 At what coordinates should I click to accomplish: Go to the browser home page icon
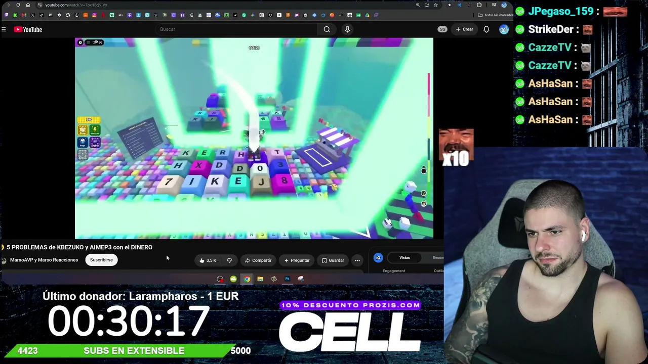click(x=28, y=5)
